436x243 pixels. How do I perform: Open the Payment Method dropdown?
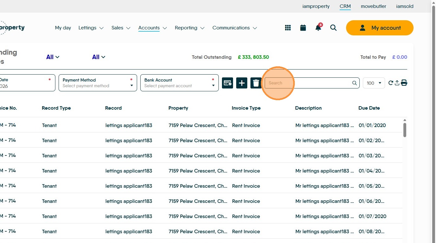pyautogui.click(x=98, y=83)
